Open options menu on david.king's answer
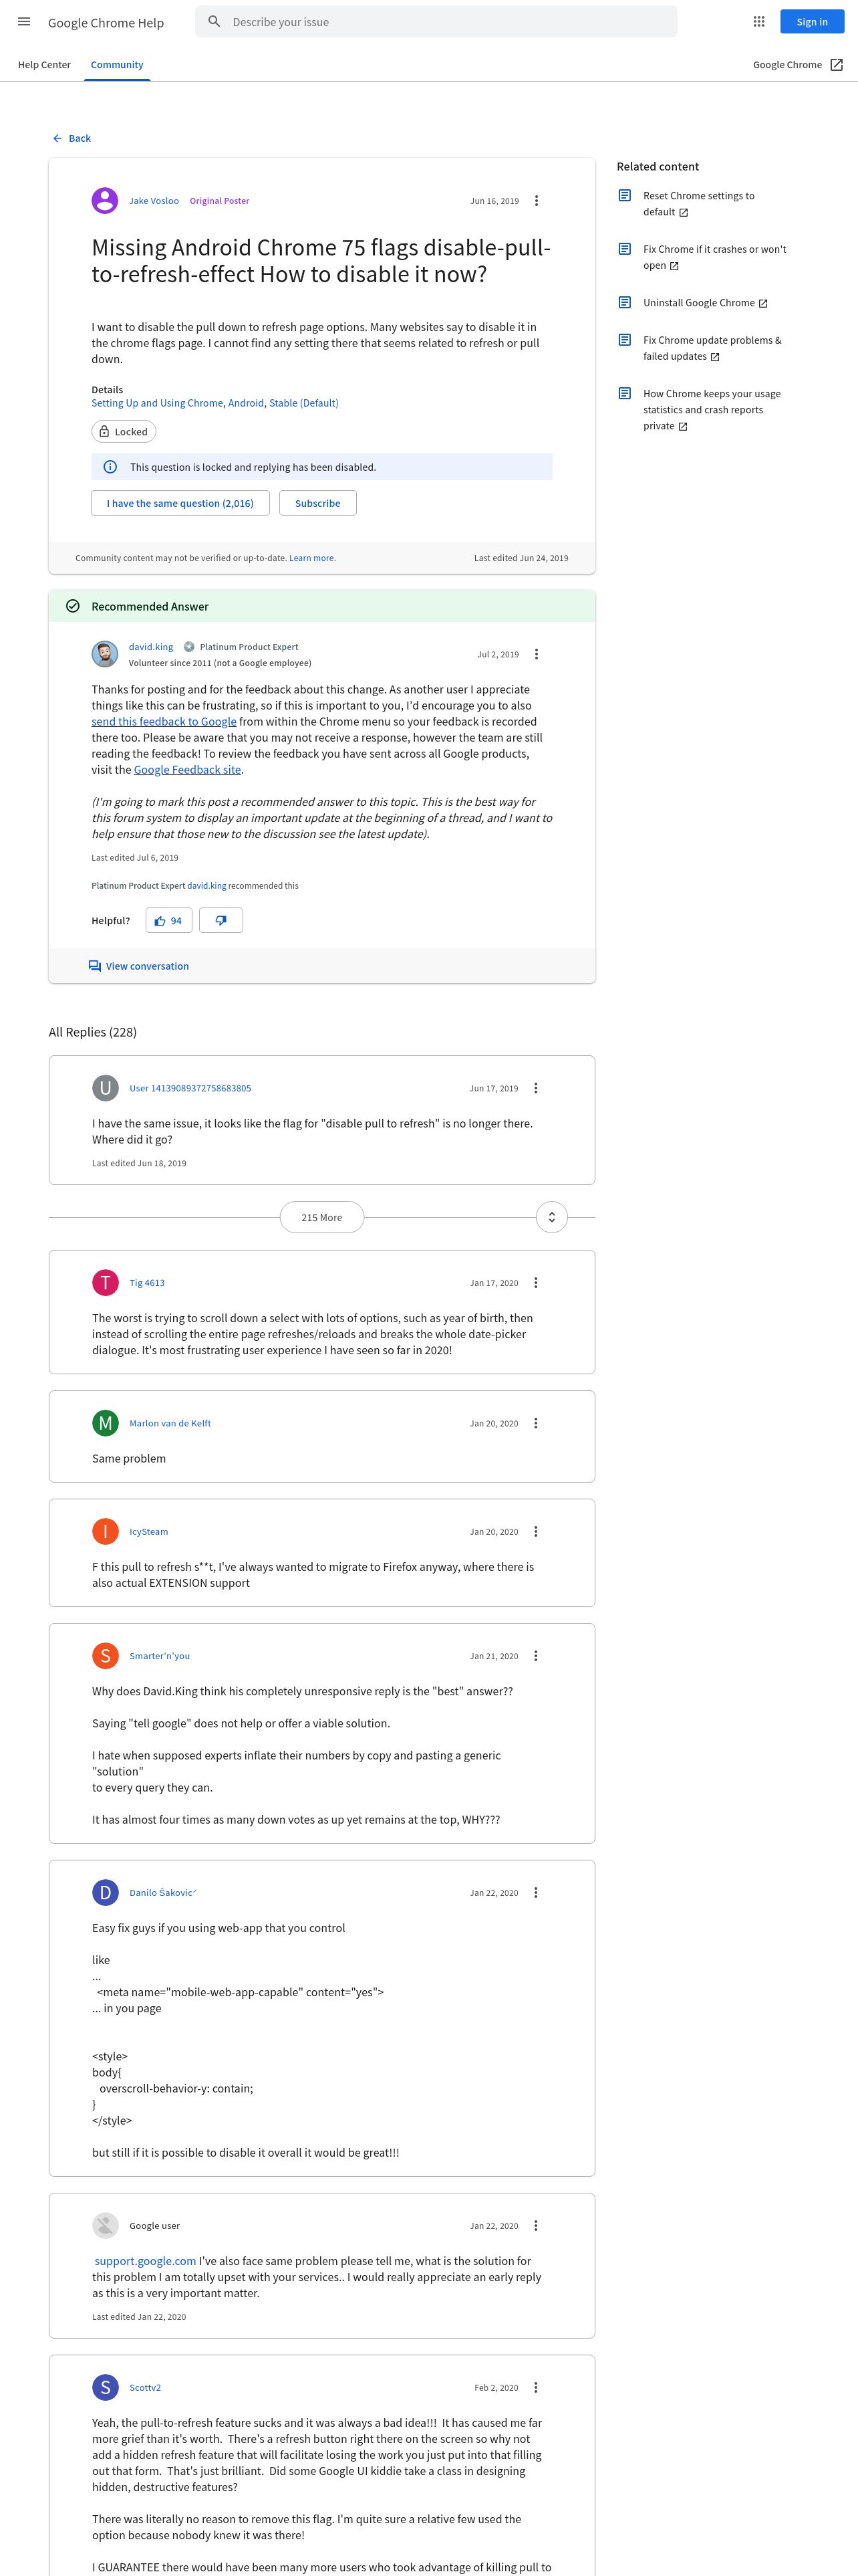Screen dimensions: 858x2576 pyautogui.click(x=537, y=654)
